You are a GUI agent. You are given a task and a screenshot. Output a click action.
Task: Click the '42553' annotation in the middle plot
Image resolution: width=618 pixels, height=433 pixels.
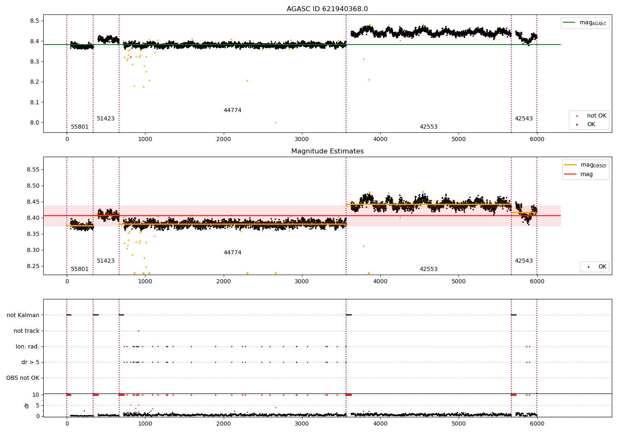coord(428,269)
